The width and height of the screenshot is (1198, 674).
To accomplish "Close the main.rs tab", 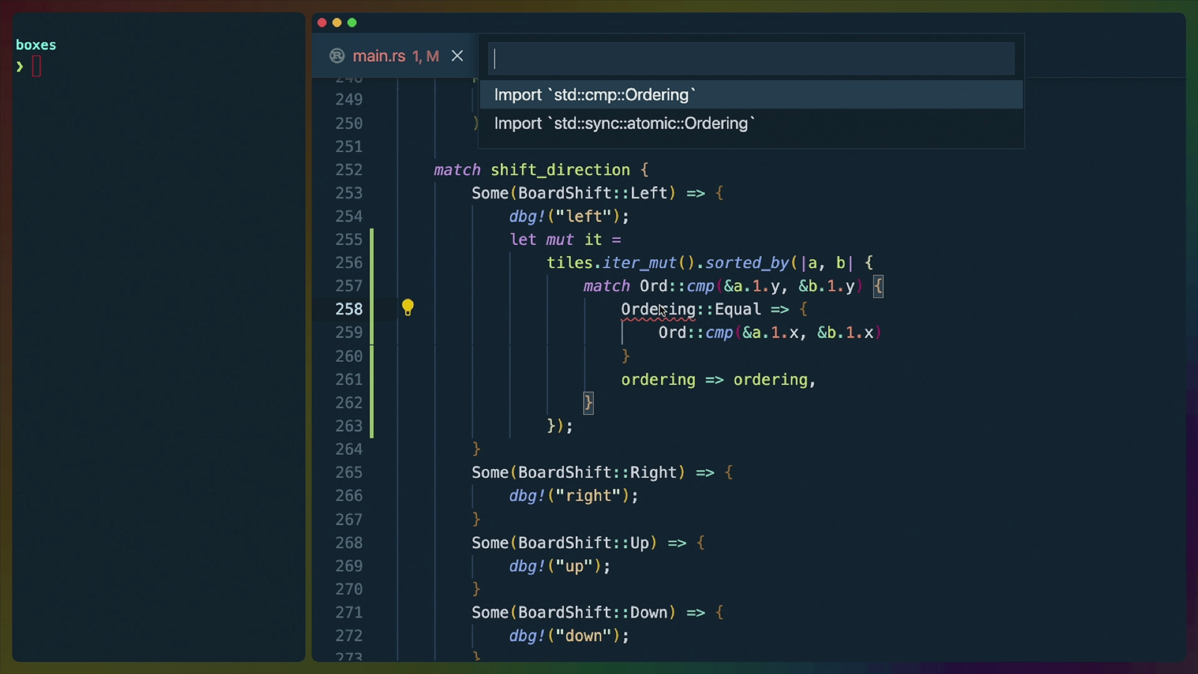I will point(457,56).
